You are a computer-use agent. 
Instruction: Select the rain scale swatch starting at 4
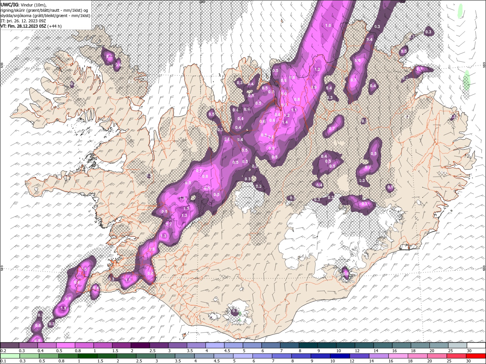tap(204, 356)
